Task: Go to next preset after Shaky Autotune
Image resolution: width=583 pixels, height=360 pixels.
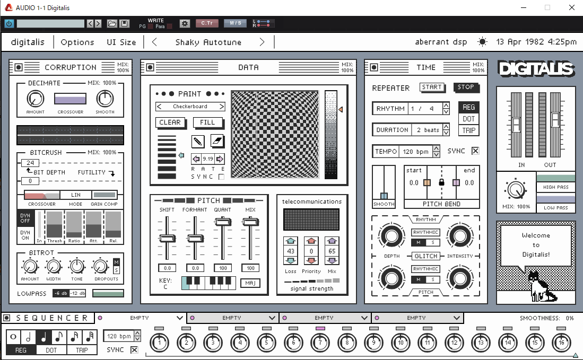Action: point(262,42)
